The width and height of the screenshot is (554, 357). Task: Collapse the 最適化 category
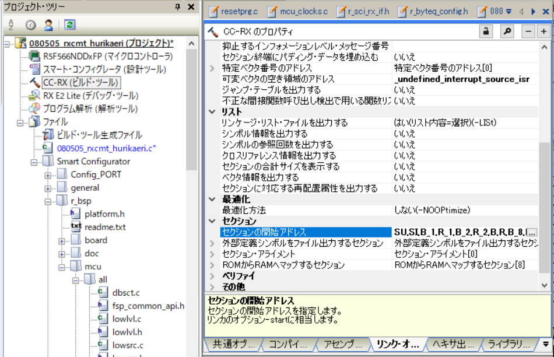[212, 199]
